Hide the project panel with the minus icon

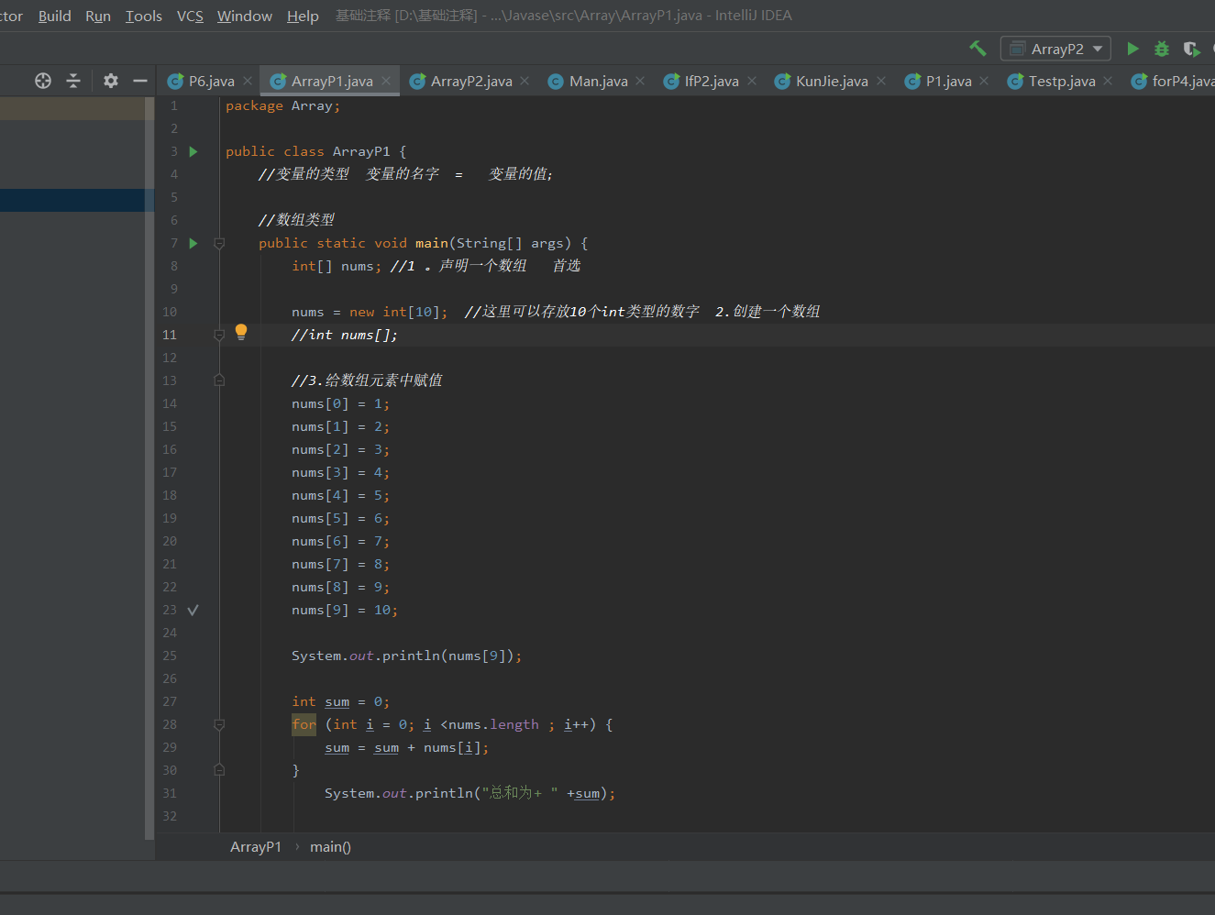(140, 81)
